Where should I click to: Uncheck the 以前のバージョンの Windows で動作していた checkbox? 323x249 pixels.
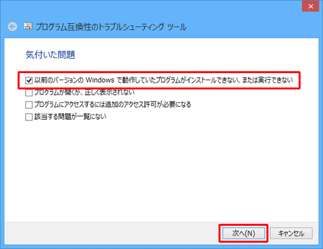click(x=29, y=80)
